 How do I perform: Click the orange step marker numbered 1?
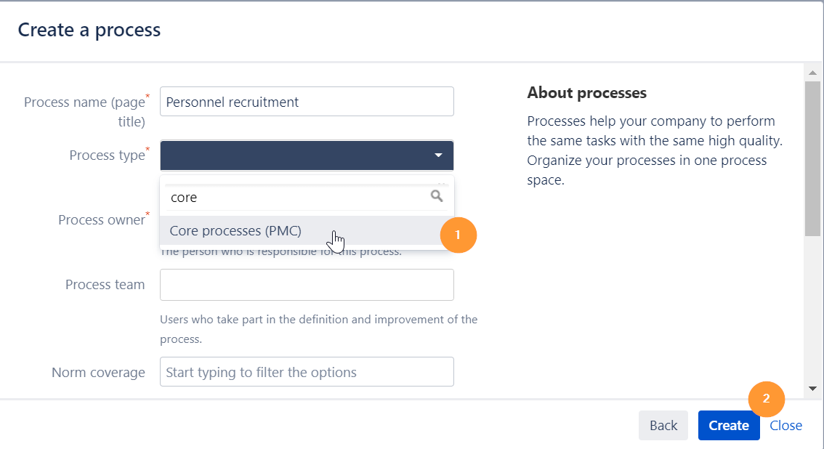tap(459, 235)
